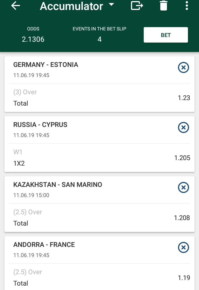
Task: Select the 1.23 odds for Germany match
Action: [x=184, y=98]
